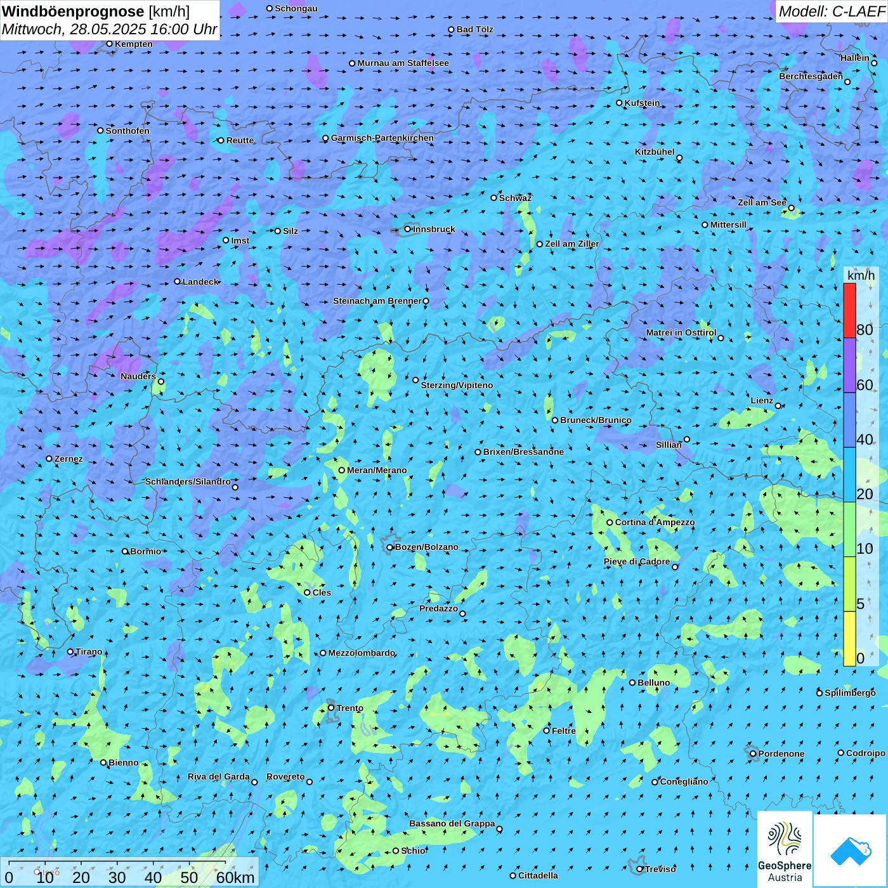Click the Bormio city marker
The height and width of the screenshot is (888, 888).
pyautogui.click(x=125, y=551)
